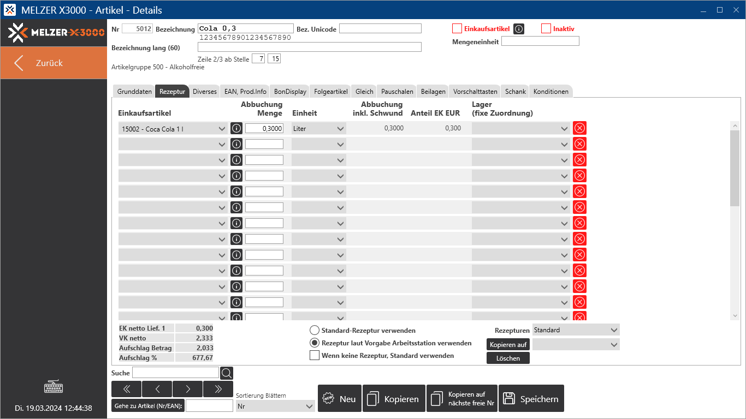
Task: Tick the Inaktiv checkbox
Action: click(x=546, y=29)
